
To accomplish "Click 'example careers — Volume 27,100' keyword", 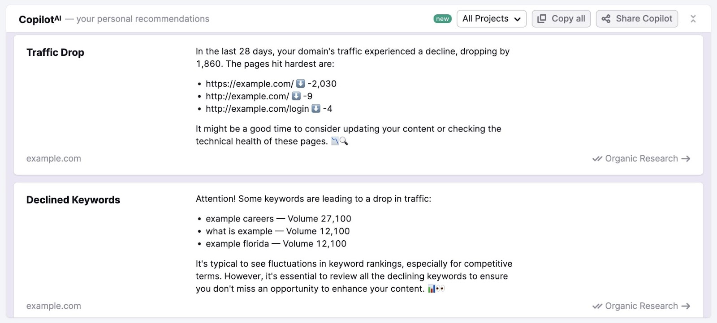I will 278,219.
